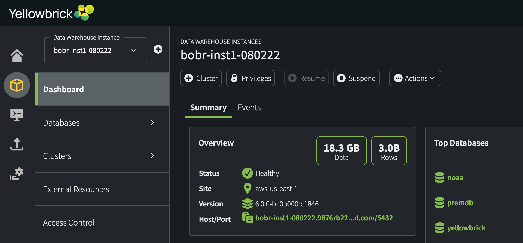
Task: Open the settings gear hand icon
Action: tap(17, 174)
